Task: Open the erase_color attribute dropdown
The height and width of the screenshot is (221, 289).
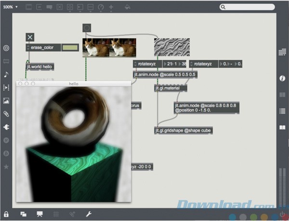Action: (x=28, y=48)
